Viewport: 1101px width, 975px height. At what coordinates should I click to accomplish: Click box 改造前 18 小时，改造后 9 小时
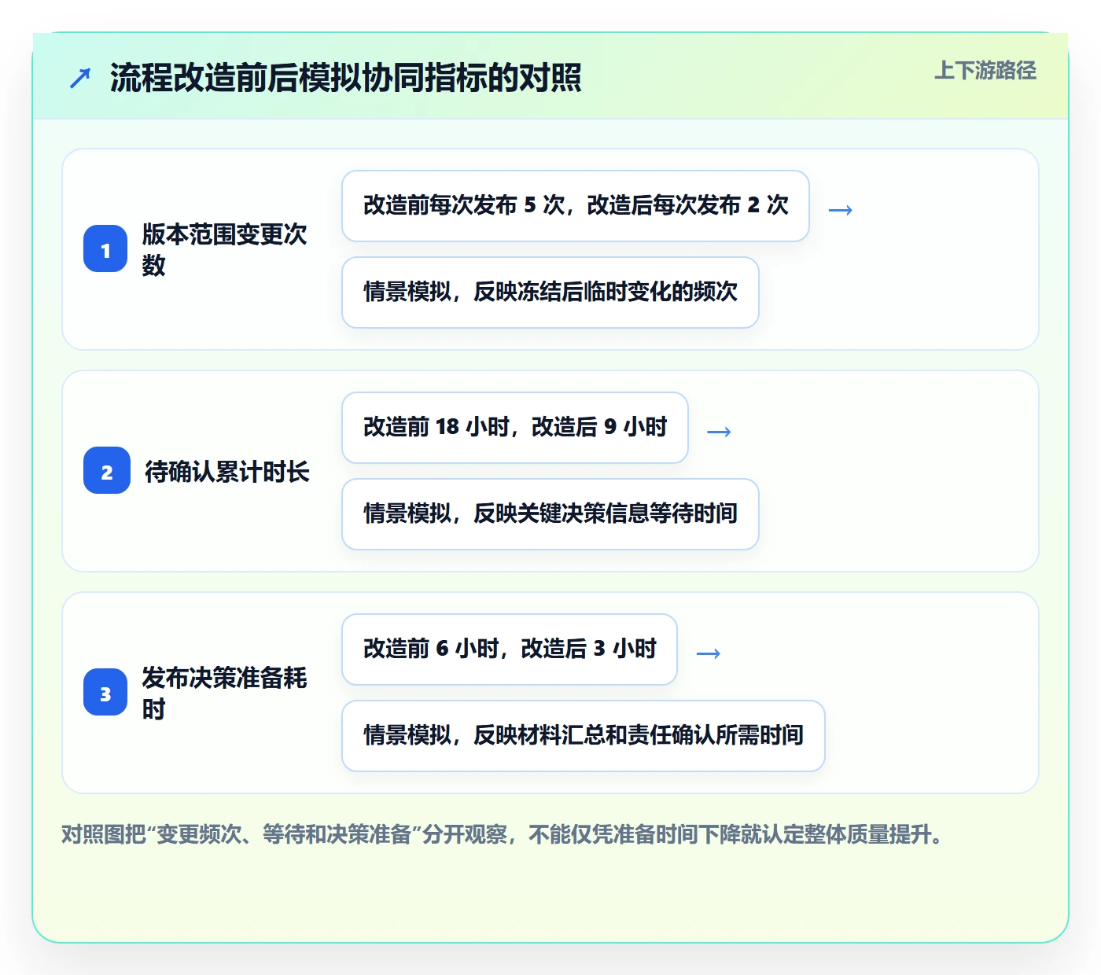click(515, 428)
